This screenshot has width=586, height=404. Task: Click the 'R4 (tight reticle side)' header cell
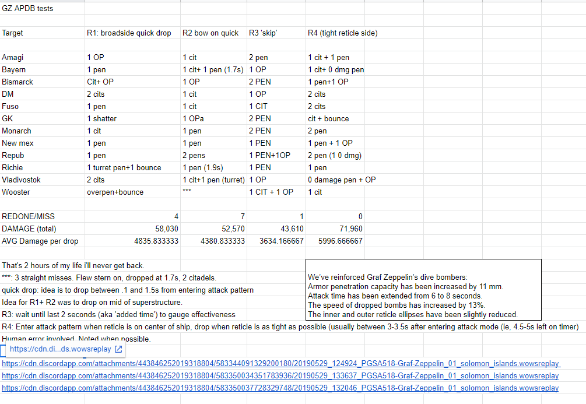point(342,33)
